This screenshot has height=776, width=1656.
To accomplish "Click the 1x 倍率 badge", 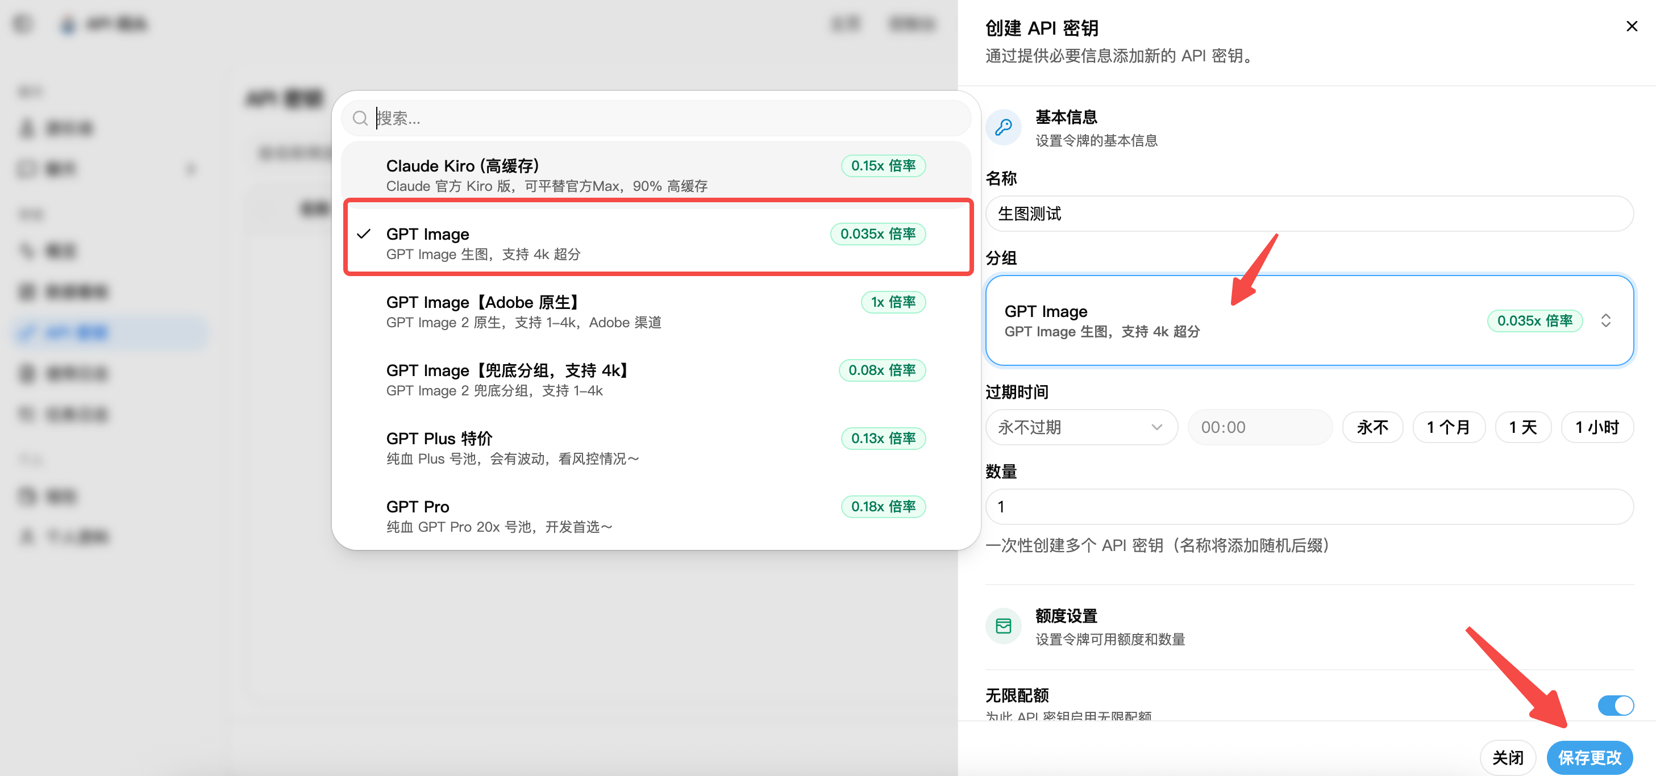I will 892,302.
